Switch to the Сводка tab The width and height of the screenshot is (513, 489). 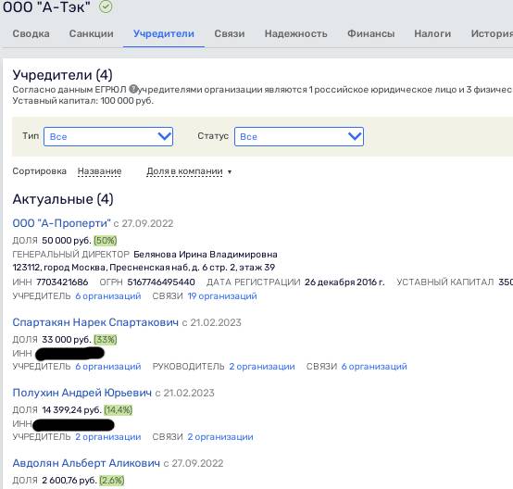(31, 33)
